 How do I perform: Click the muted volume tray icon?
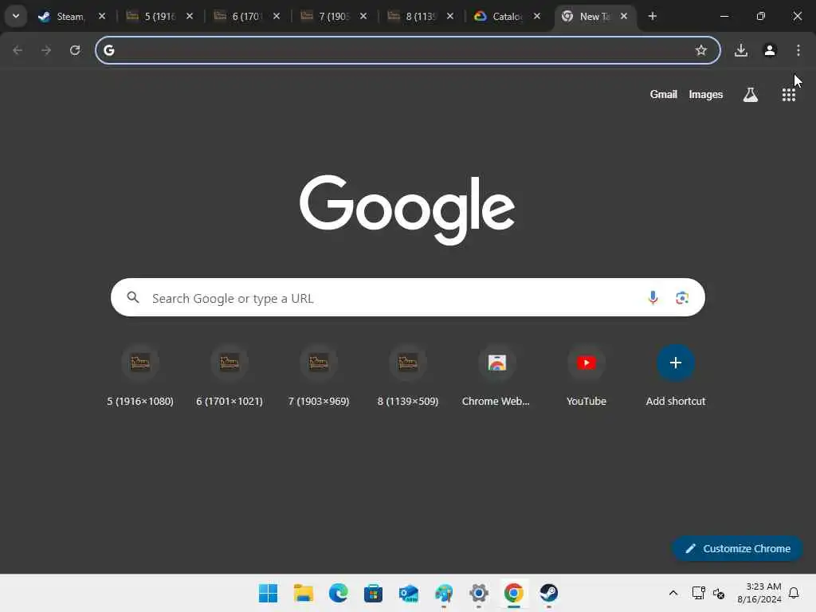719,593
